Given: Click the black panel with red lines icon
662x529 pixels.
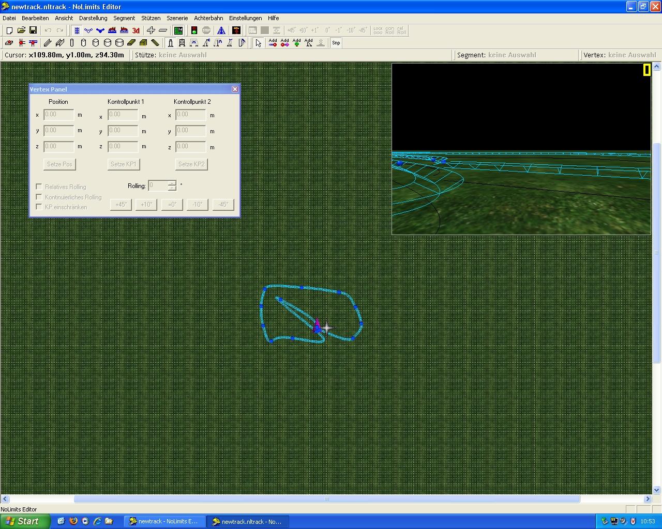Looking at the screenshot, I should 236,30.
